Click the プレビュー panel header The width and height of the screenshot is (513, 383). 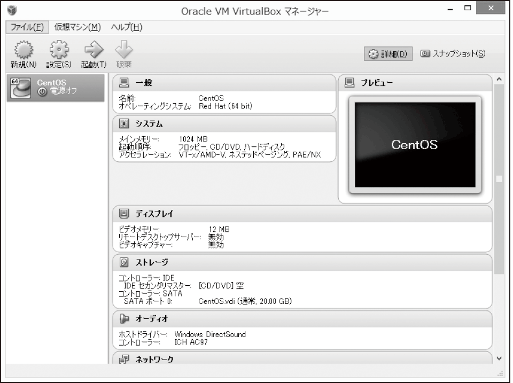point(415,83)
